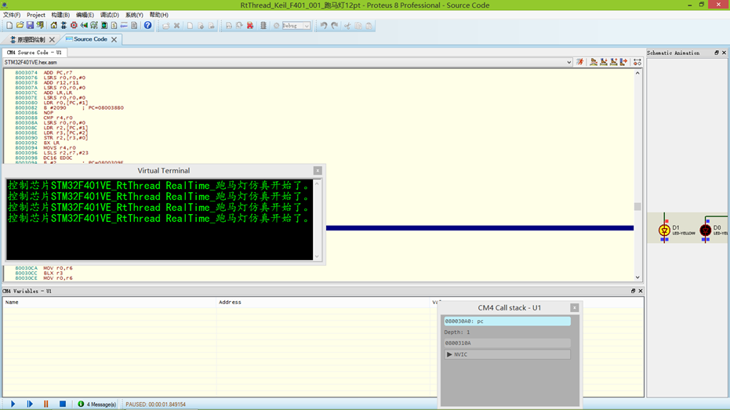Click the Cut scissors icon
The height and width of the screenshot is (410, 730).
click(347, 26)
